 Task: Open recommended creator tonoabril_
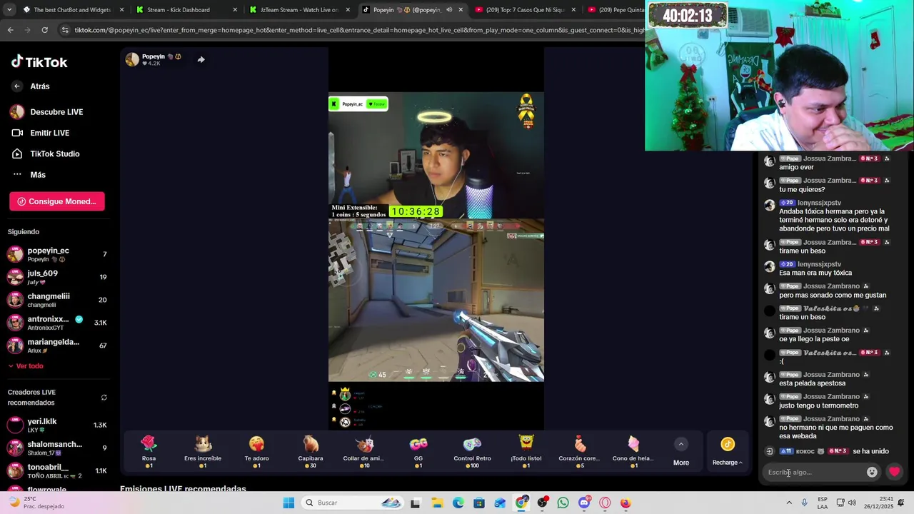[x=57, y=470]
